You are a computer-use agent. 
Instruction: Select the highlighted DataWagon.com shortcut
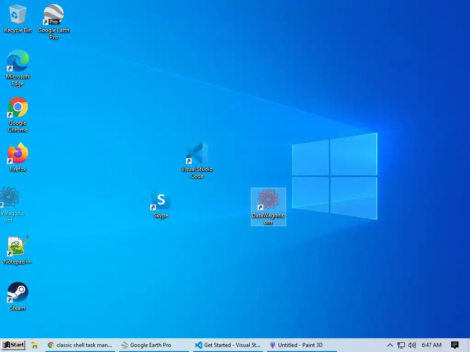pyautogui.click(x=268, y=207)
